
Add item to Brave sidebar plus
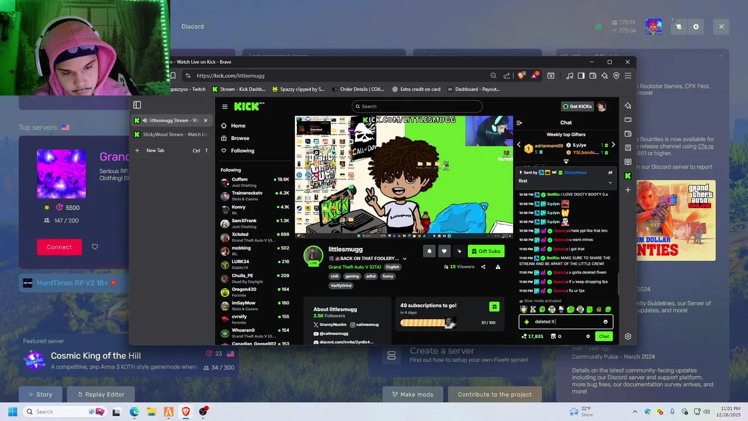[628, 190]
